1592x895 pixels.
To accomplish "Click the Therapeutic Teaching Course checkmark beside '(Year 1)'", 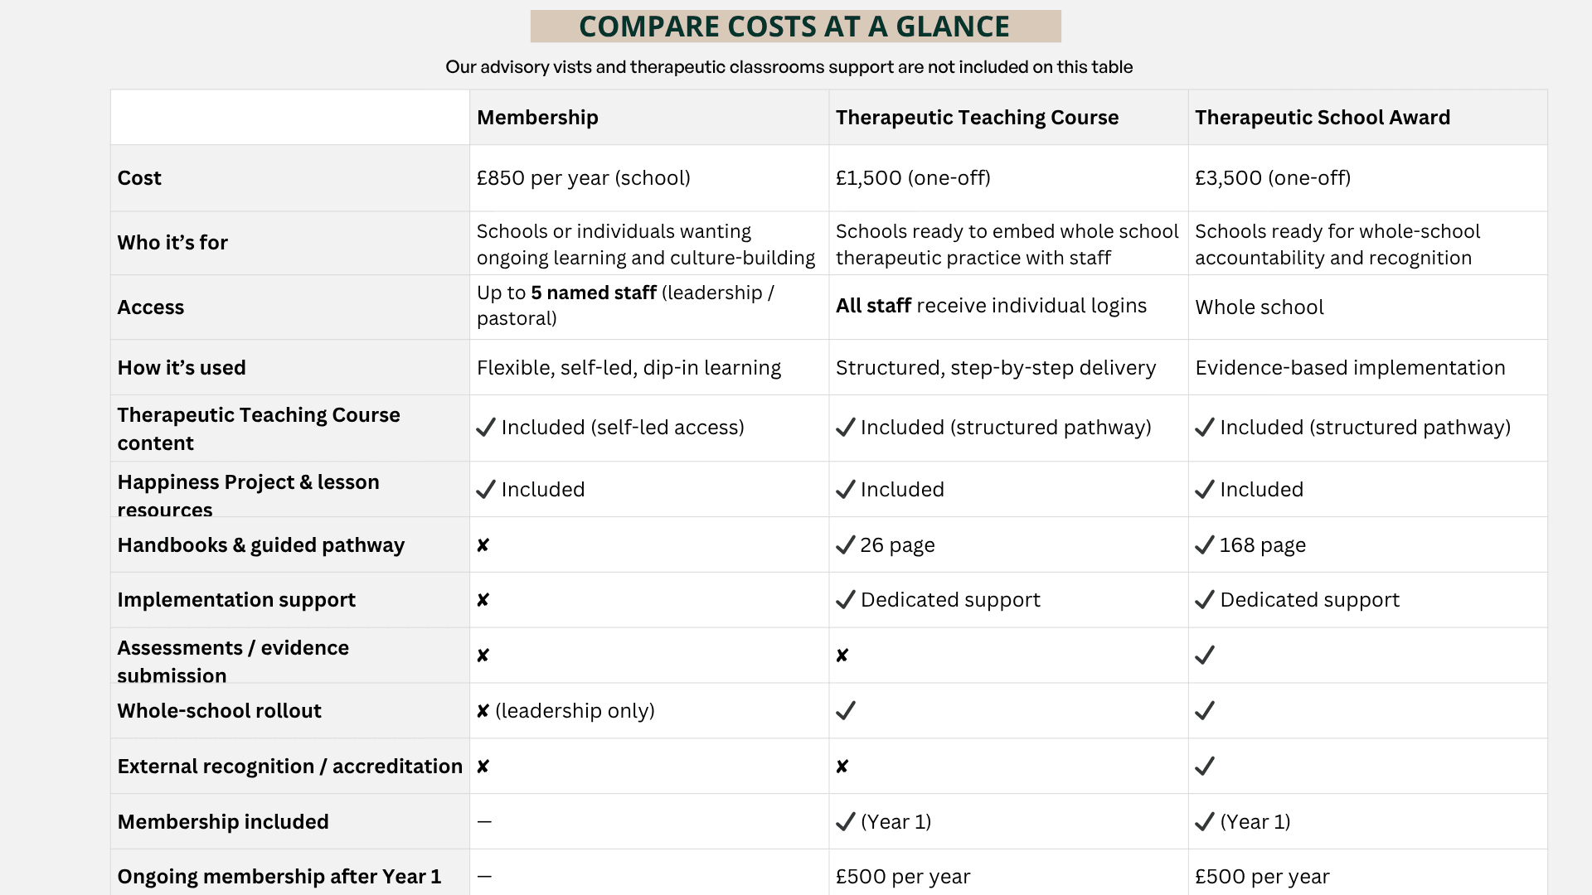I will [x=845, y=822].
